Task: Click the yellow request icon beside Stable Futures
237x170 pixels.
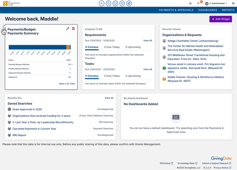Action: (x=164, y=79)
